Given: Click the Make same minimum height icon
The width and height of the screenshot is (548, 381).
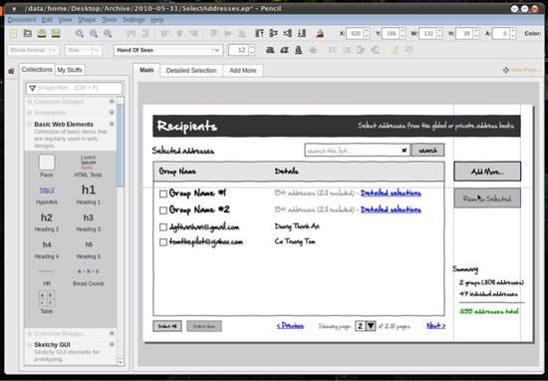Looking at the screenshot, I should (302, 33).
